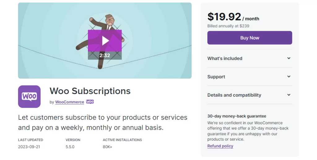Click the Details and compatibility chevron
Screen dimensions: 317x160
289,95
